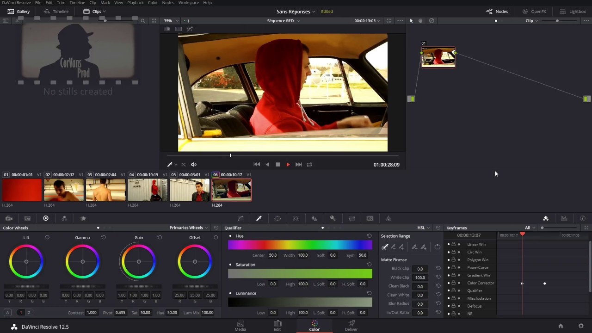592x333 pixels.
Task: Expand the 35% viewer zoom dropdown
Action: (170, 21)
